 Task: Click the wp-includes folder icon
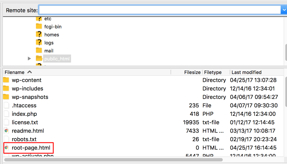click(6, 88)
